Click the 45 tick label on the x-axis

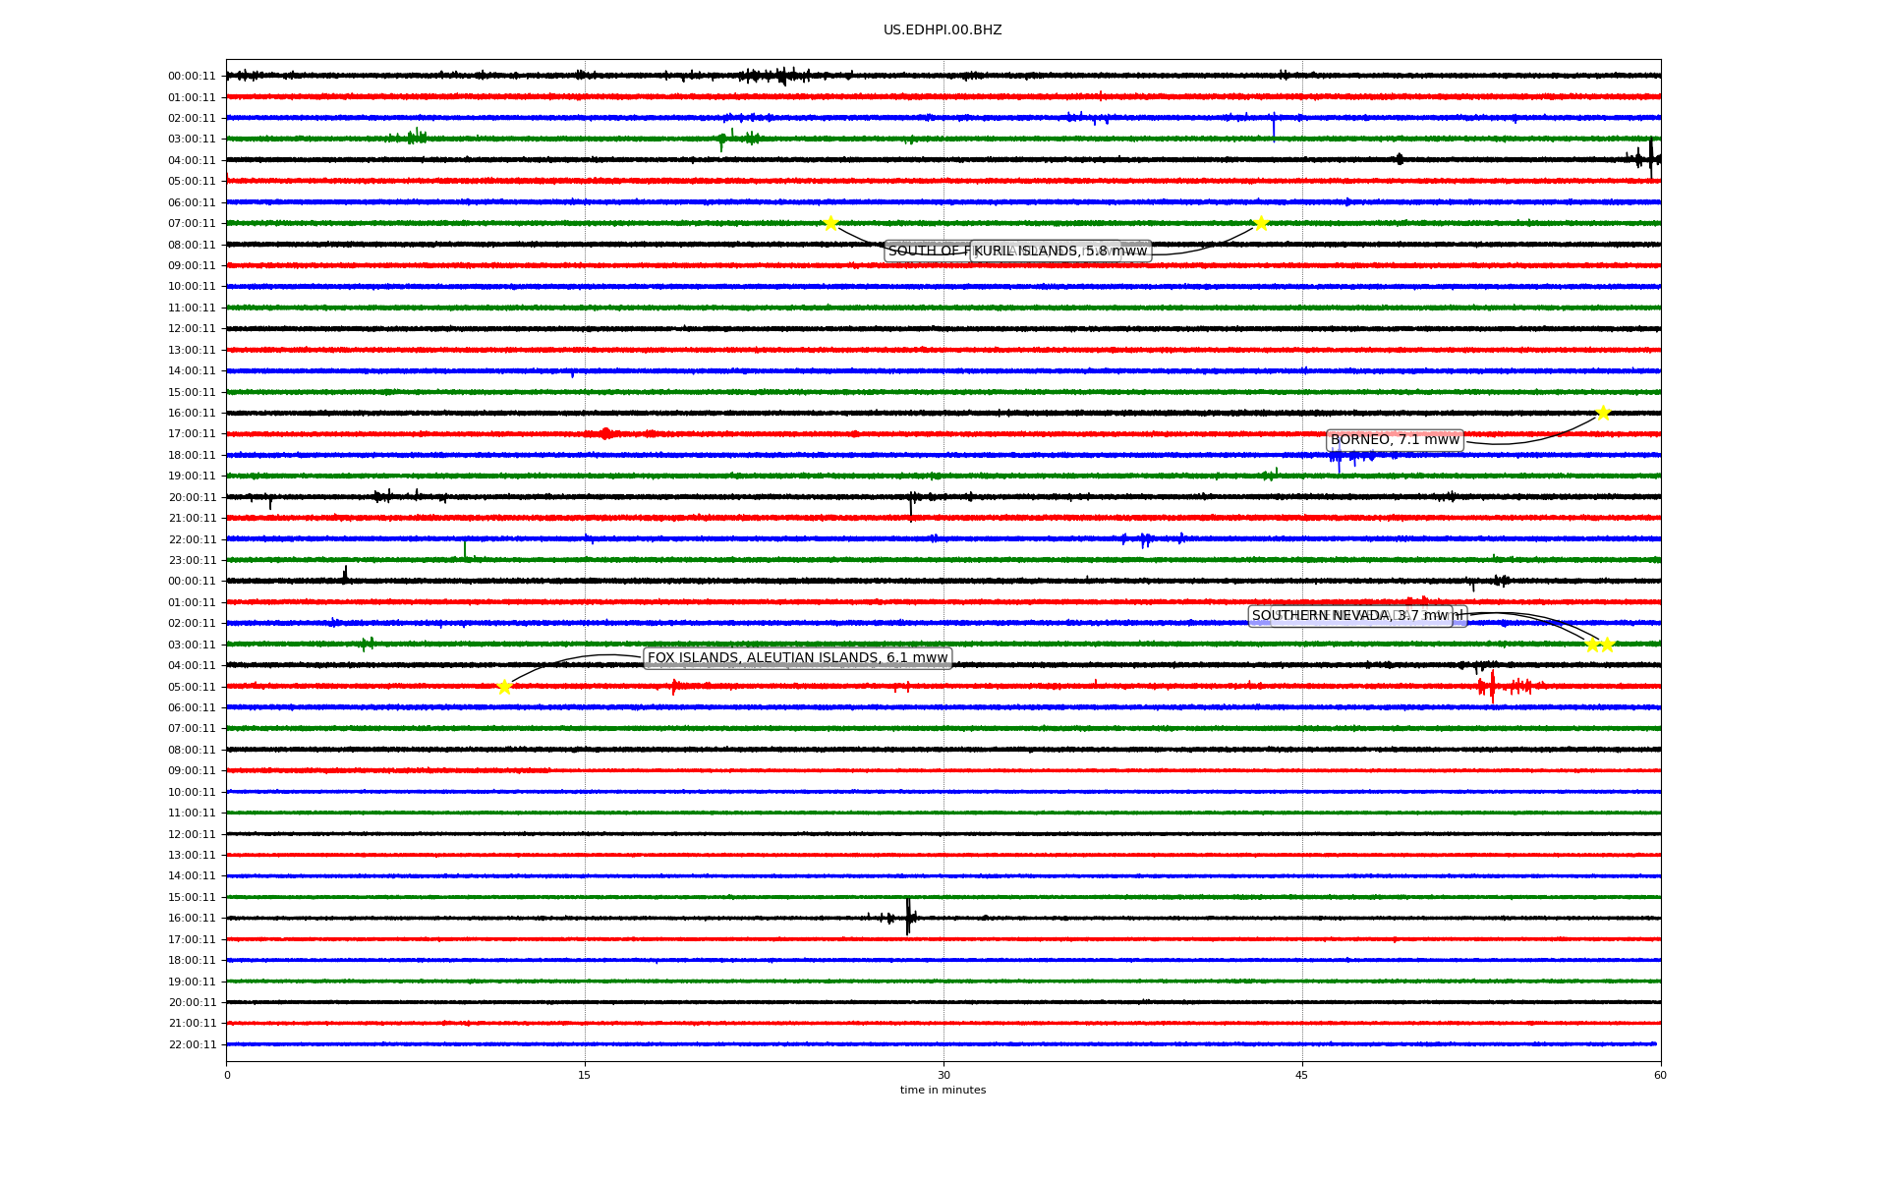1302,1075
